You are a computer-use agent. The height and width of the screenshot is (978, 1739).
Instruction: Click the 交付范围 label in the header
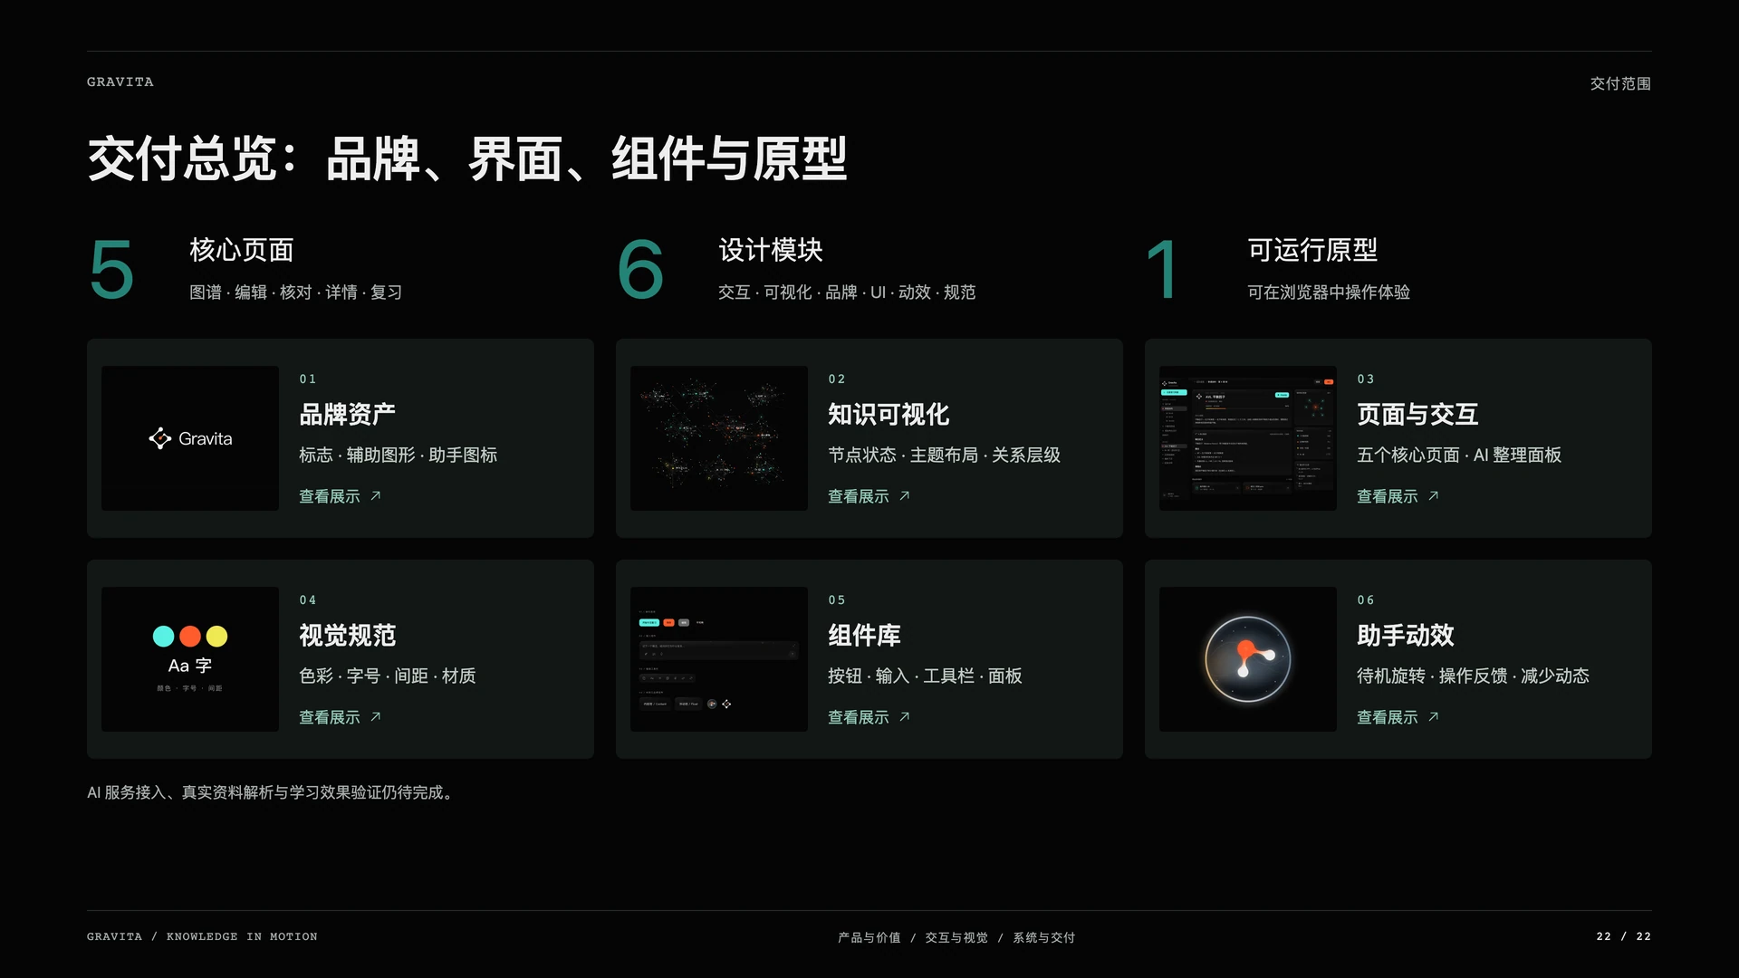(x=1620, y=83)
